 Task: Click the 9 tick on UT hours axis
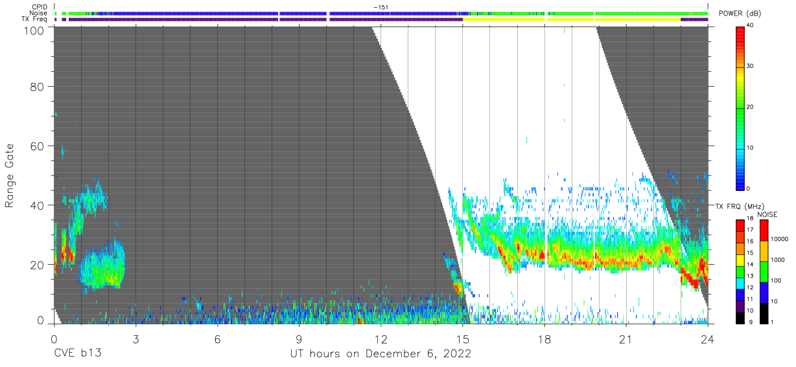[x=299, y=339]
